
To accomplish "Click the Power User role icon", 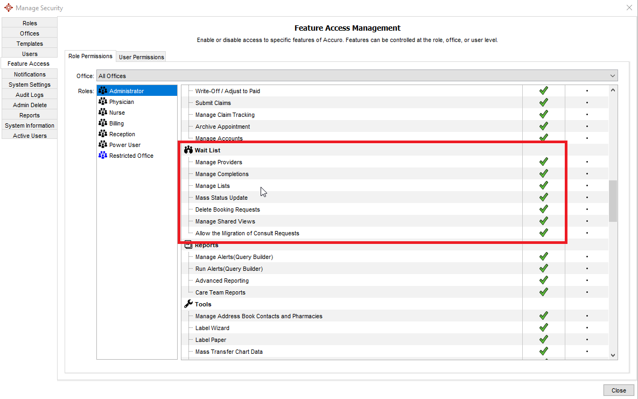I will [x=103, y=145].
